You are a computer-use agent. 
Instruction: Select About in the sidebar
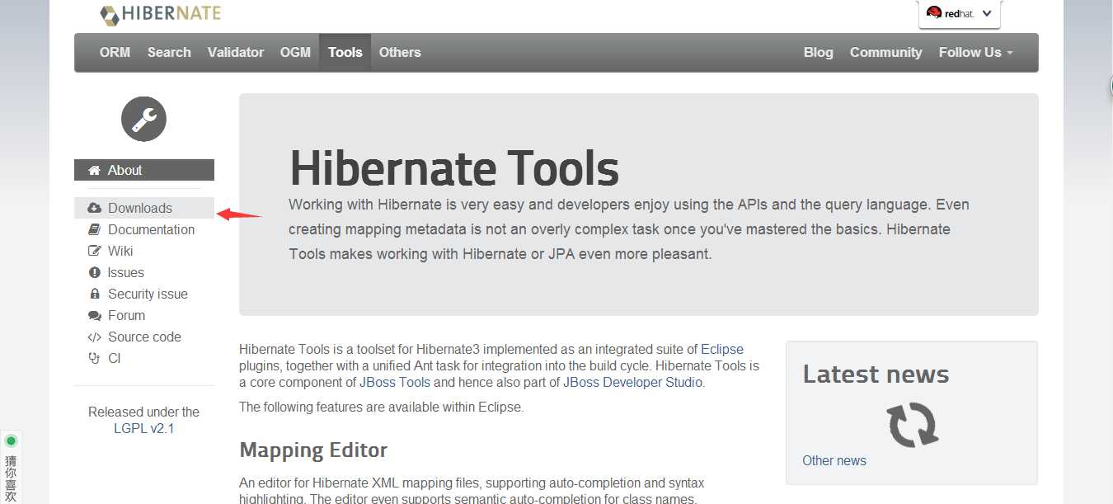[x=144, y=170]
